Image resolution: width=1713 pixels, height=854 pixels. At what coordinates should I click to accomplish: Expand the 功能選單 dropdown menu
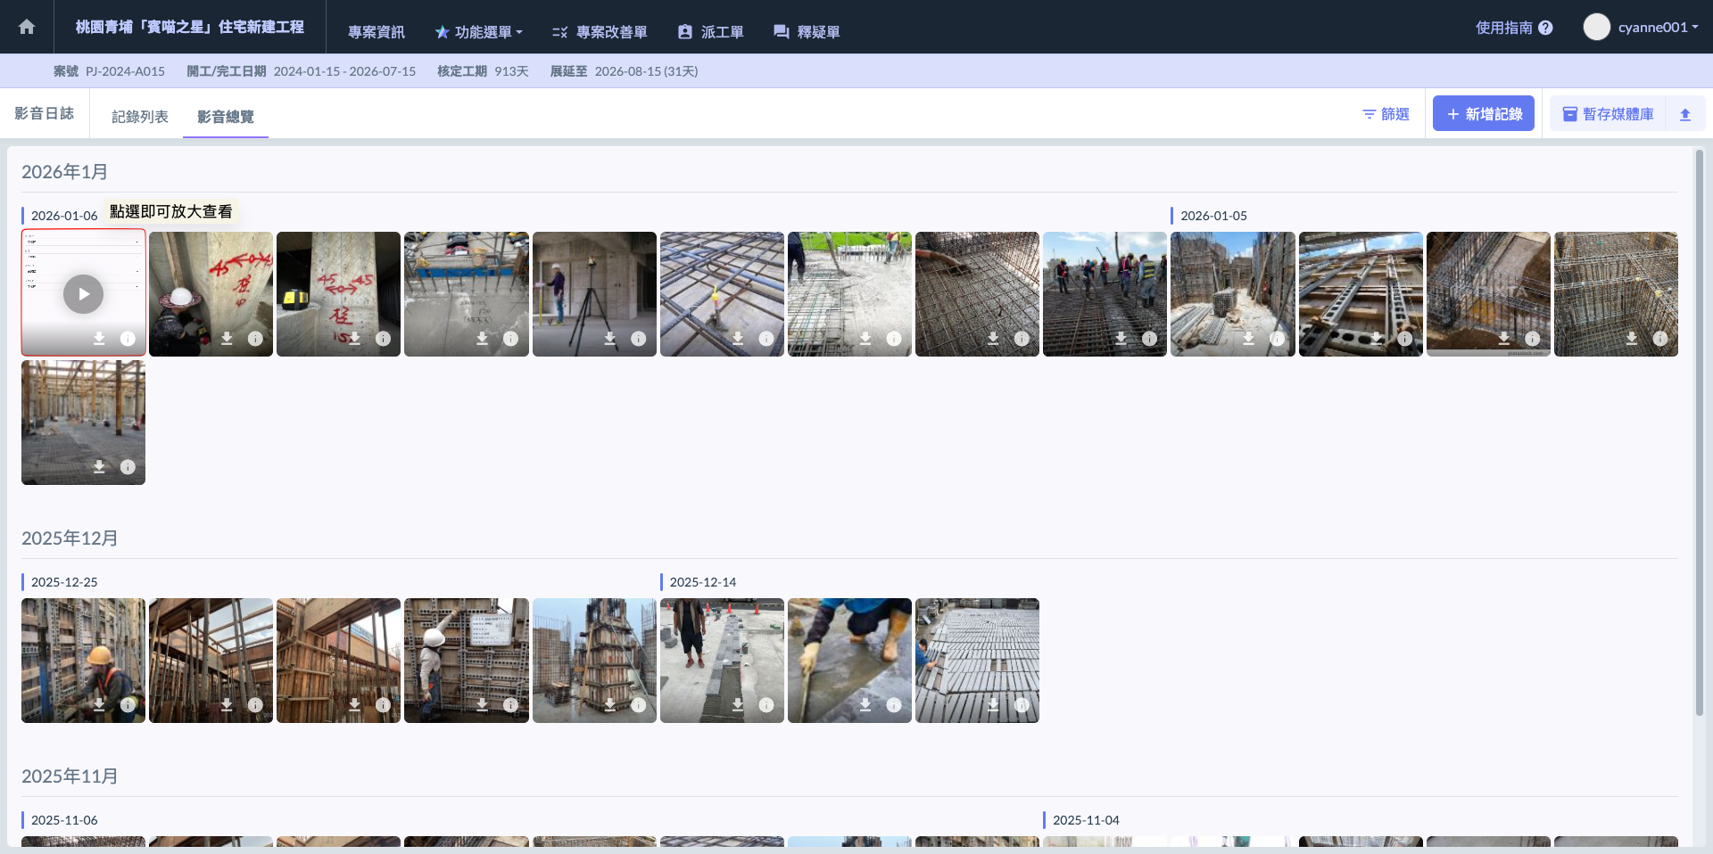click(x=479, y=32)
